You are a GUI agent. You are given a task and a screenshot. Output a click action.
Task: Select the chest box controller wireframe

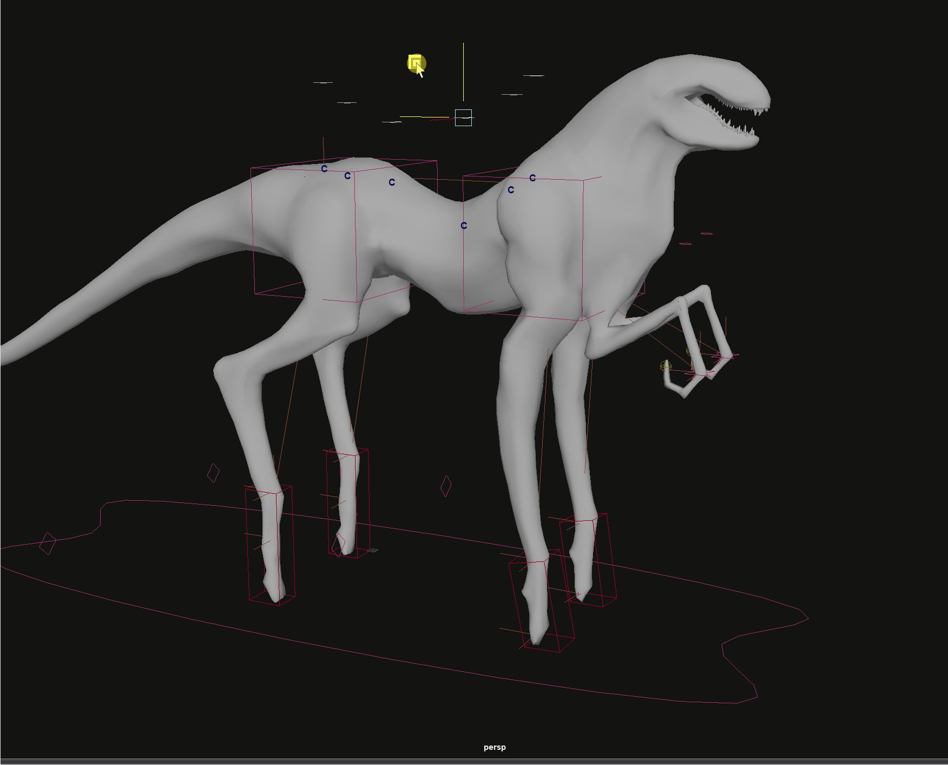[x=583, y=244]
